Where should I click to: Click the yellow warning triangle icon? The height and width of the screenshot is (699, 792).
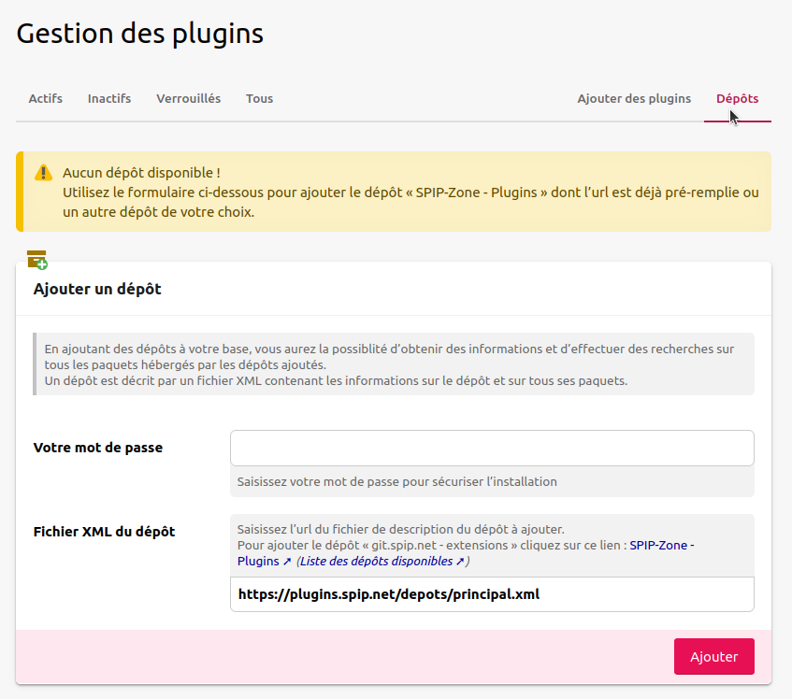(43, 173)
